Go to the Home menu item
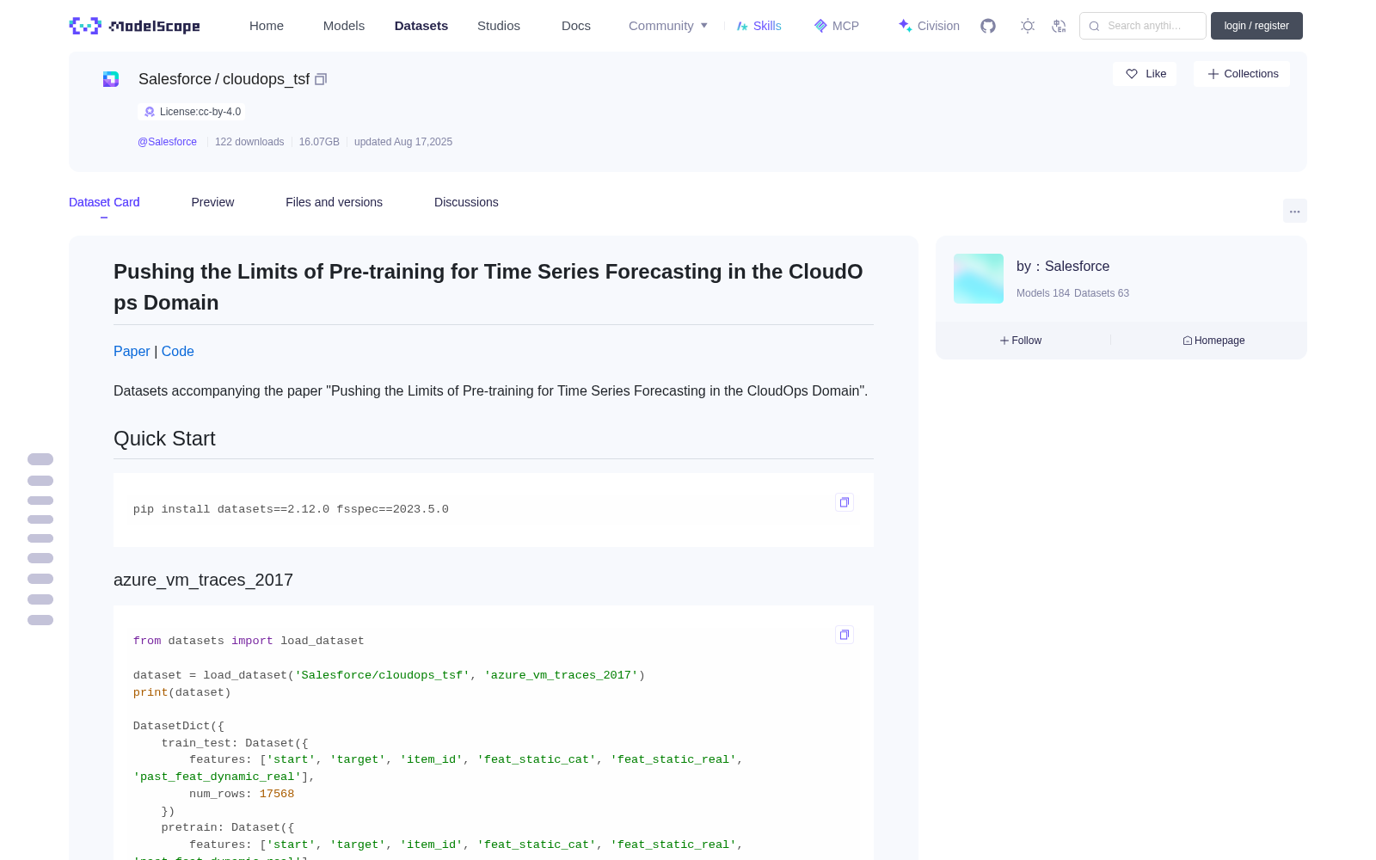The height and width of the screenshot is (860, 1376). (x=267, y=26)
